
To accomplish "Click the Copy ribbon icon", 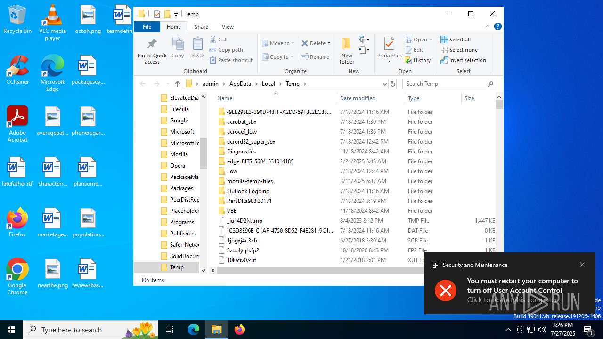I will click(178, 48).
